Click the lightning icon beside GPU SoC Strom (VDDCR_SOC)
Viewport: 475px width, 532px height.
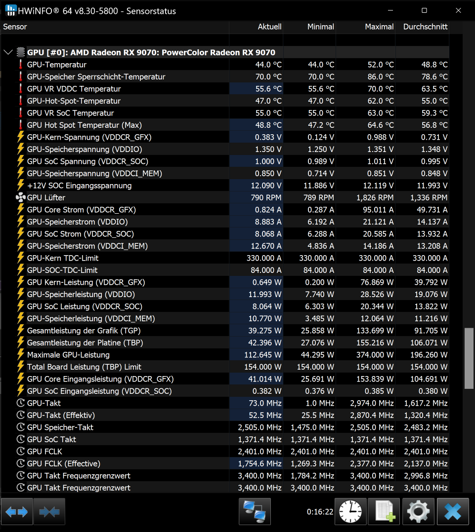[20, 234]
